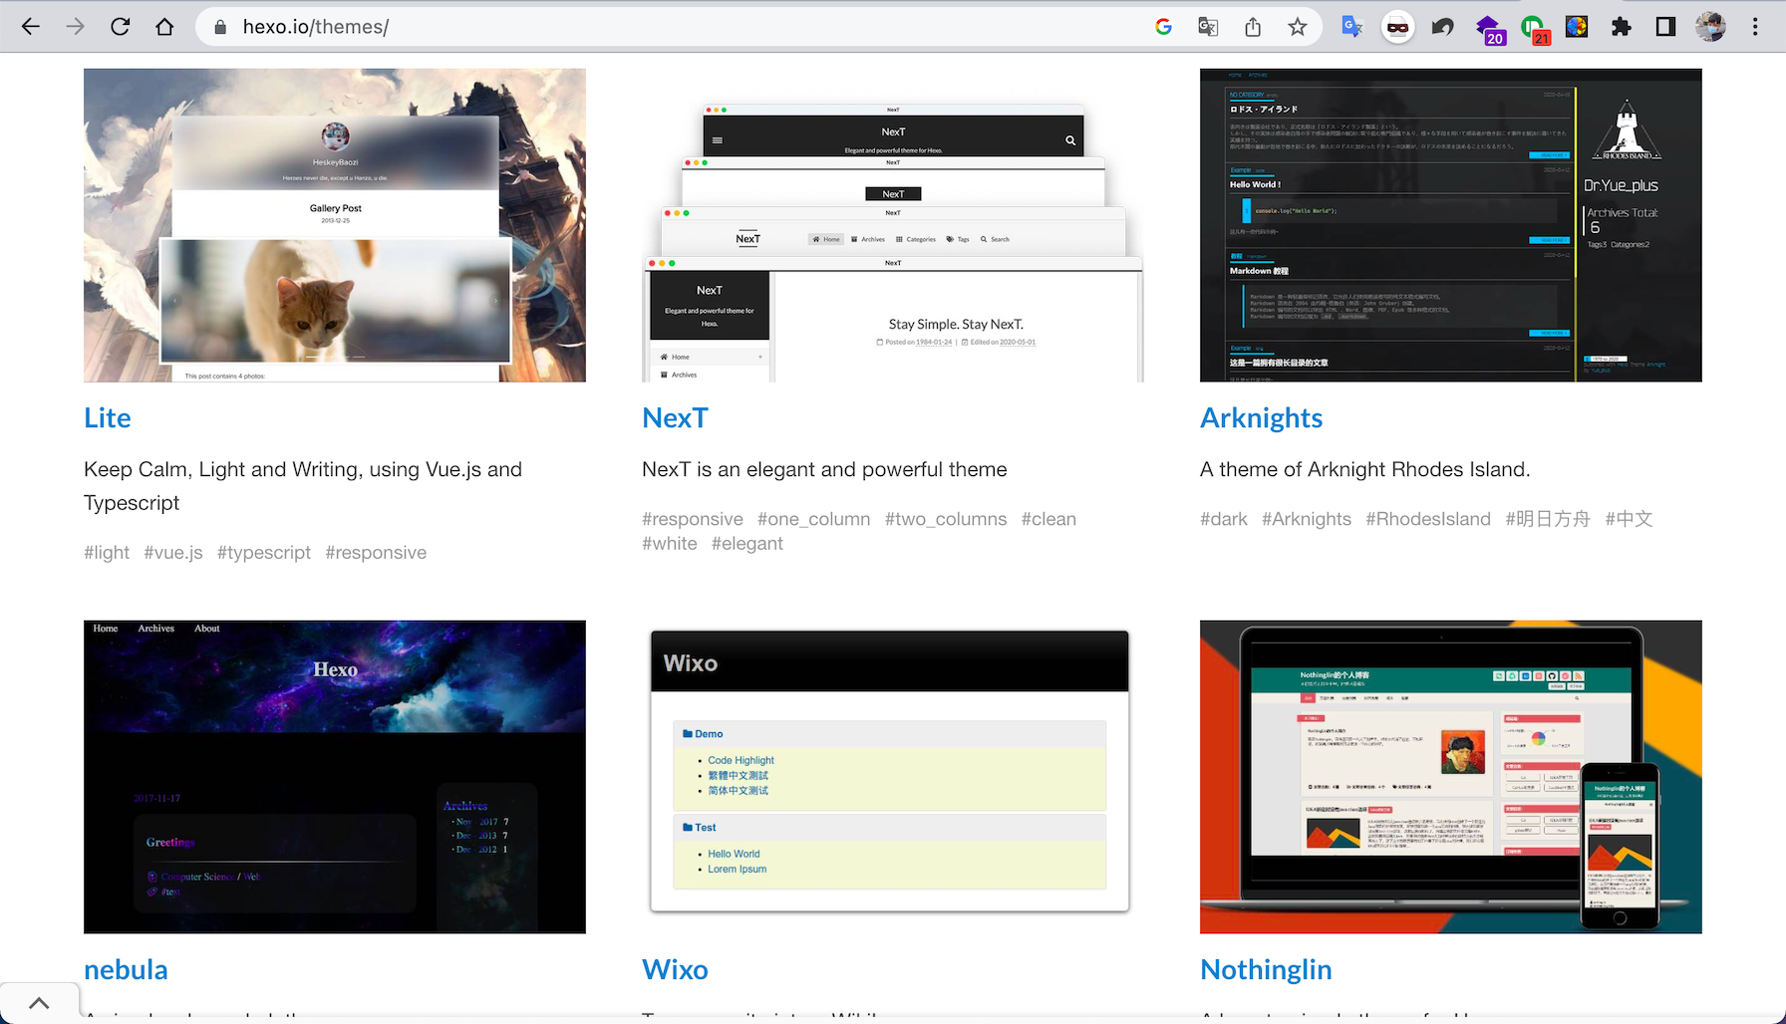Viewport: 1786px width, 1024px height.
Task: Filter by #responsive tag under NexT
Action: tap(693, 519)
